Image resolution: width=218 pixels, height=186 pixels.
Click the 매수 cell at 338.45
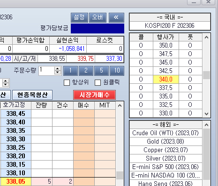(84, 113)
